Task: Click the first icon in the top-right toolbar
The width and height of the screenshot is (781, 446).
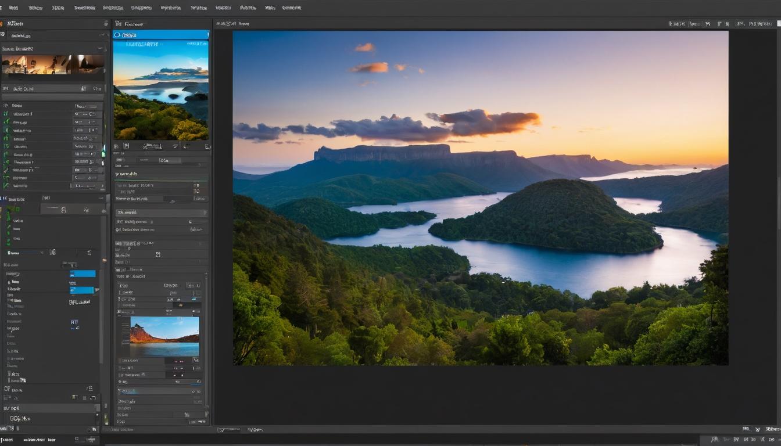Action: tap(676, 24)
